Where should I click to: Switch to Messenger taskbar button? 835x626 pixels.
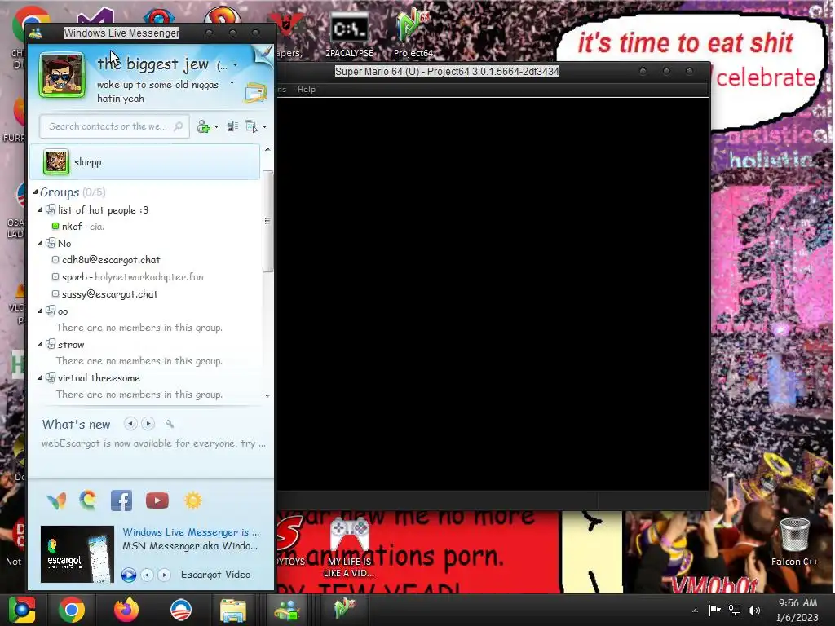point(287,610)
